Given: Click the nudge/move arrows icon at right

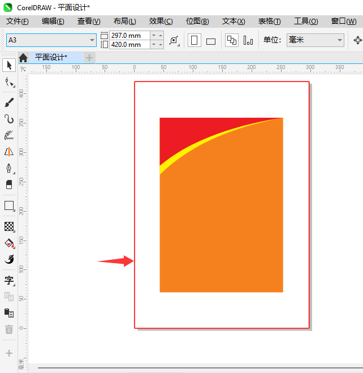Looking at the screenshot, I should point(357,40).
